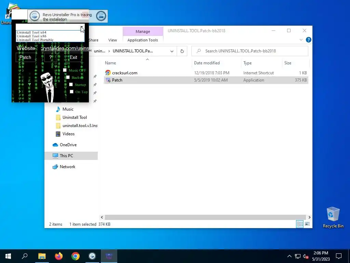Click the Exit button in patcher
Image resolution: width=350 pixels, height=263 pixels.
tap(73, 57)
